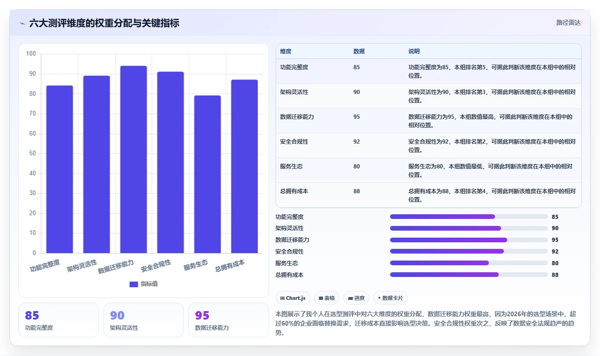The height and width of the screenshot is (356, 600).
Task: Click progress value 92 beside 安全合规性
Action: (x=555, y=252)
